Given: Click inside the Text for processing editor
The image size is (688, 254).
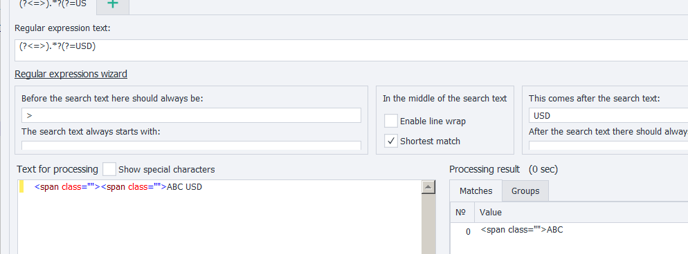Looking at the screenshot, I should coord(219,217).
